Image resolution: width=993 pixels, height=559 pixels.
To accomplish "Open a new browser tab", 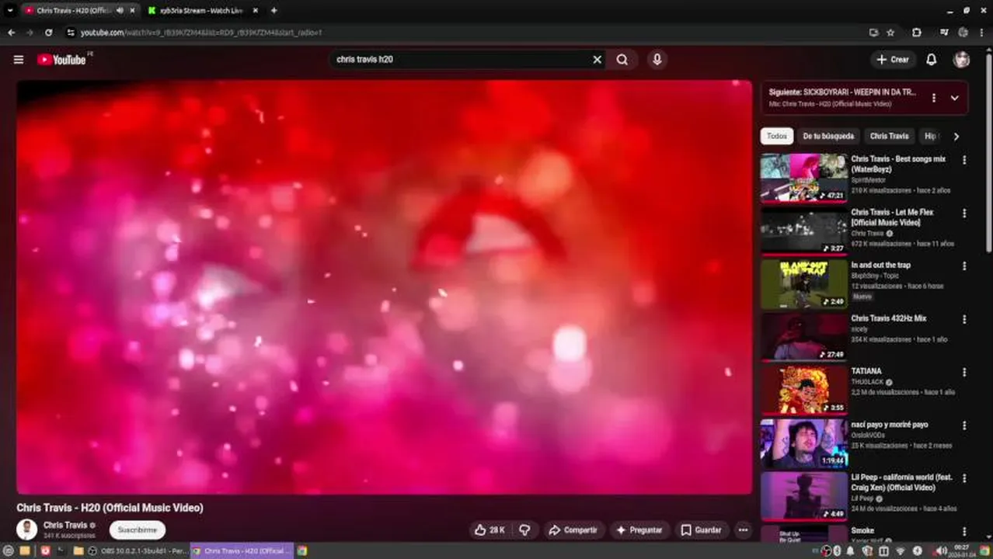I will click(274, 10).
